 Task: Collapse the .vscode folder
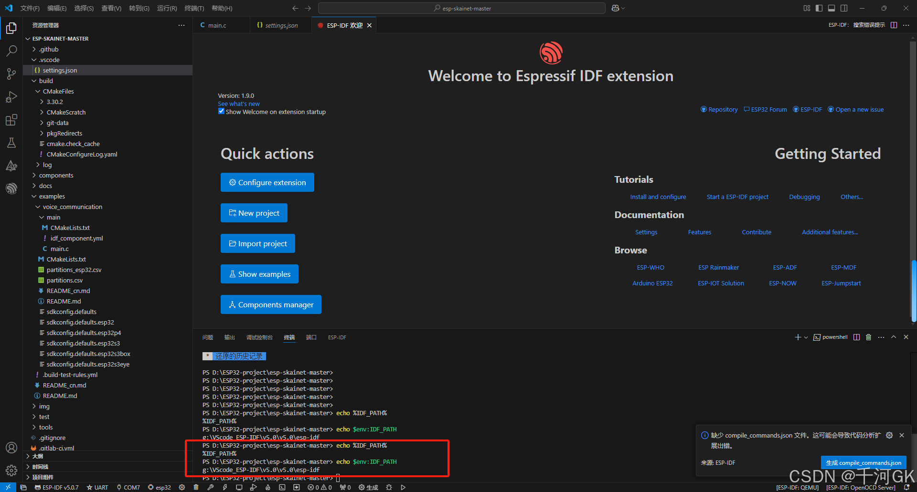[x=108, y=60]
